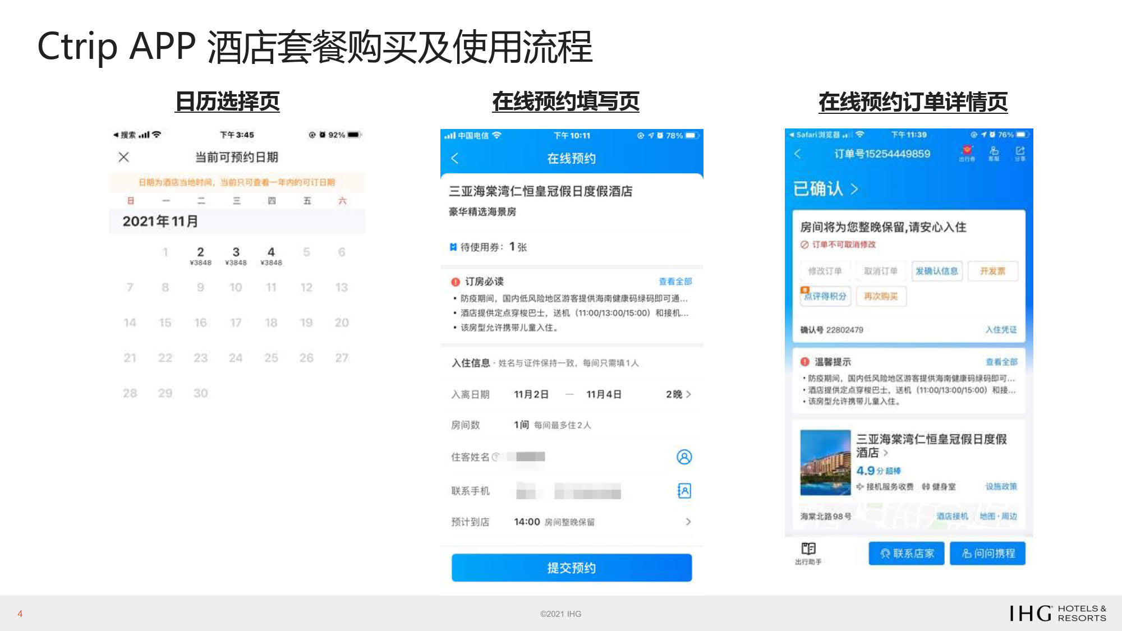Image resolution: width=1122 pixels, height=631 pixels.
Task: Click the 订单号15254449859 title
Action: [x=882, y=154]
